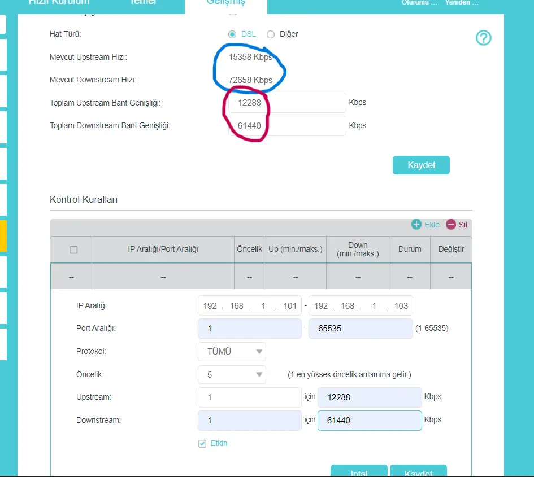
Task: Focus Toplam Upstream Bant Genişliği field
Action: 287,103
